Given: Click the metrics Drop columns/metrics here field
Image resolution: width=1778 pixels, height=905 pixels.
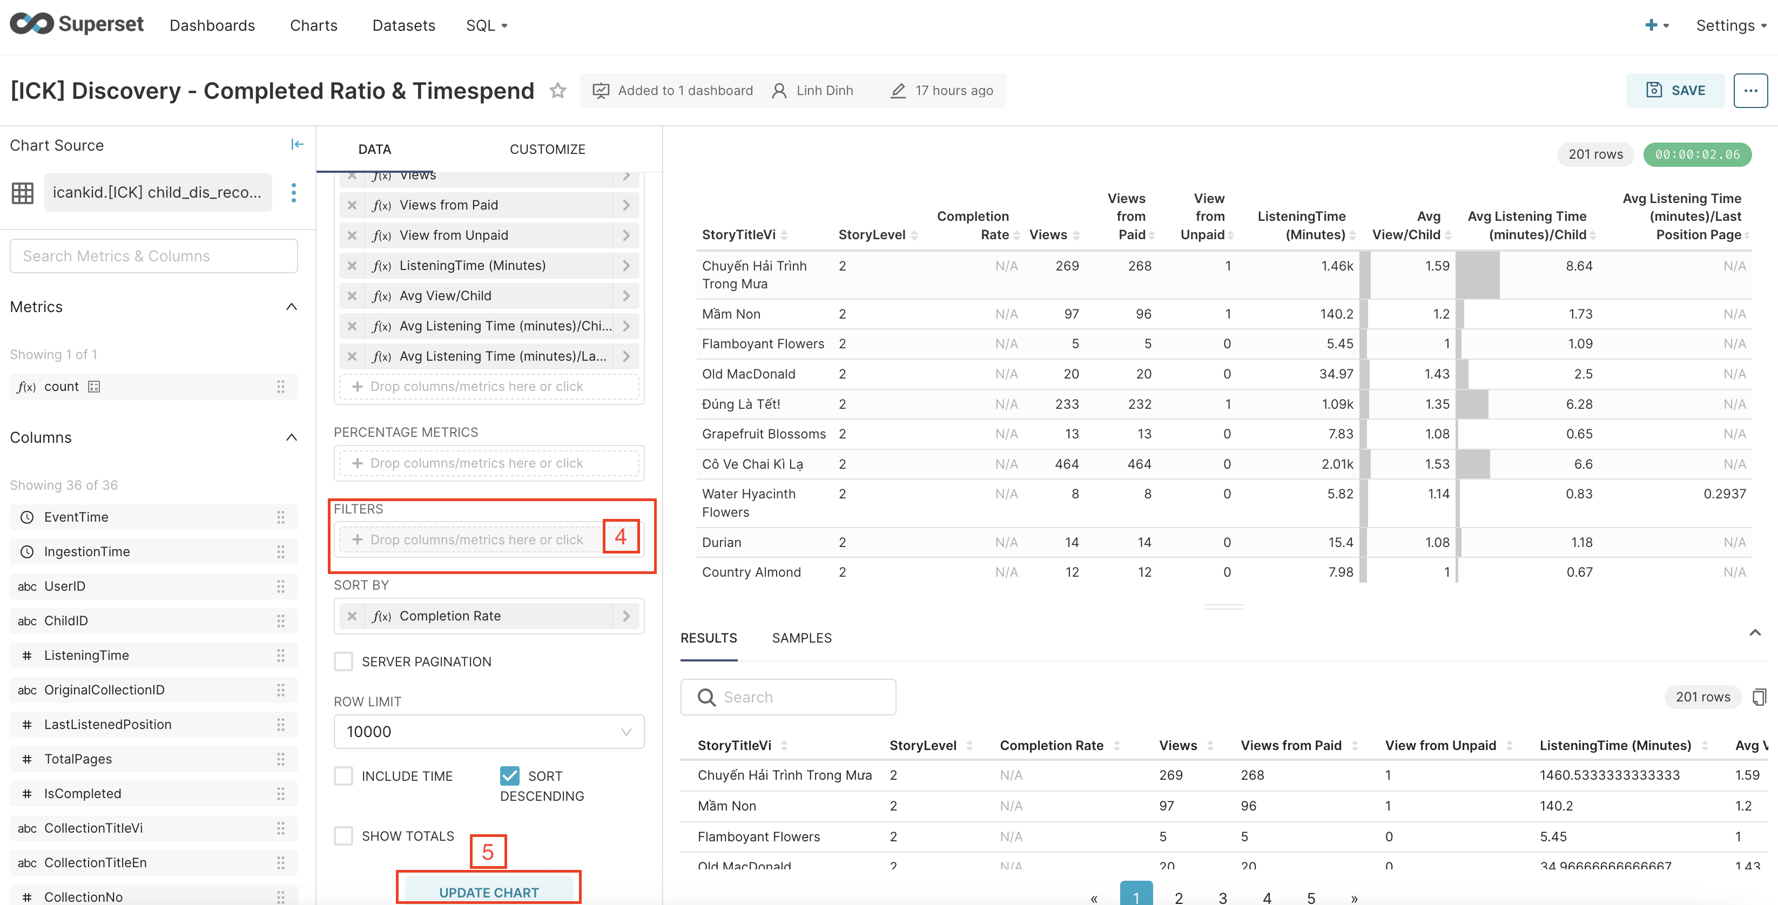Looking at the screenshot, I should pyautogui.click(x=489, y=387).
